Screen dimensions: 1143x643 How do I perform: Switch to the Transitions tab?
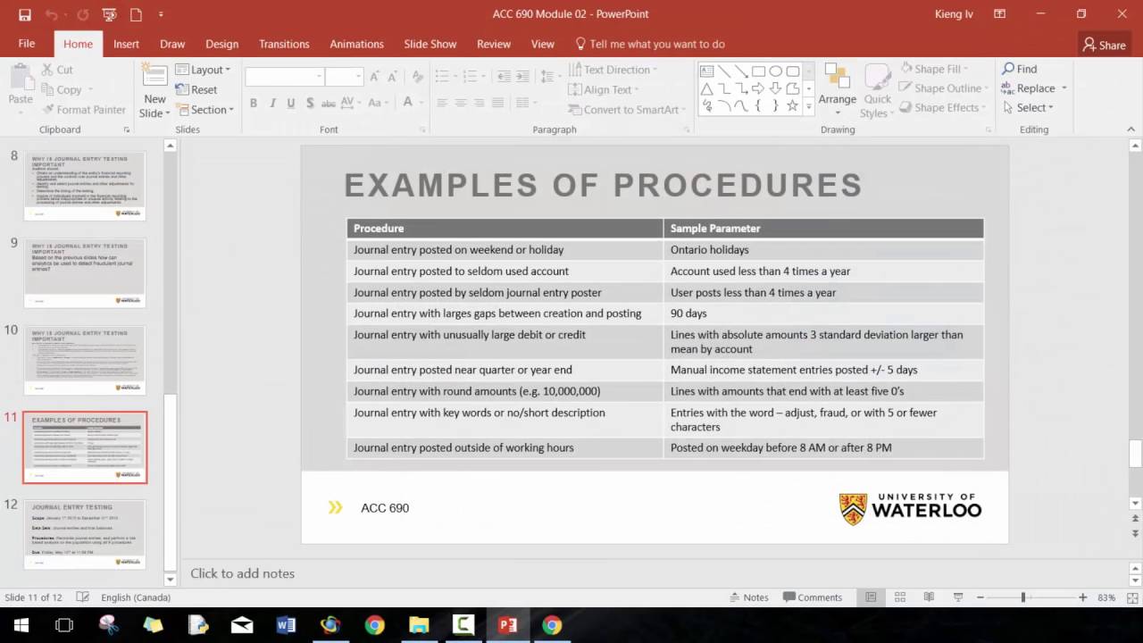tap(284, 44)
